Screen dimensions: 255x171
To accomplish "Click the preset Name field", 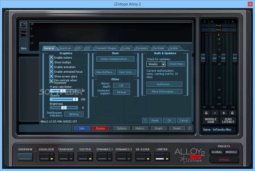I will tap(219, 130).
